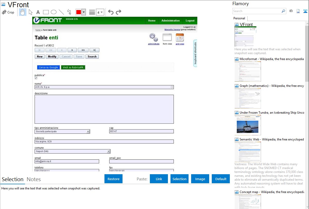Toggle the pubblica checkbox

36,78
